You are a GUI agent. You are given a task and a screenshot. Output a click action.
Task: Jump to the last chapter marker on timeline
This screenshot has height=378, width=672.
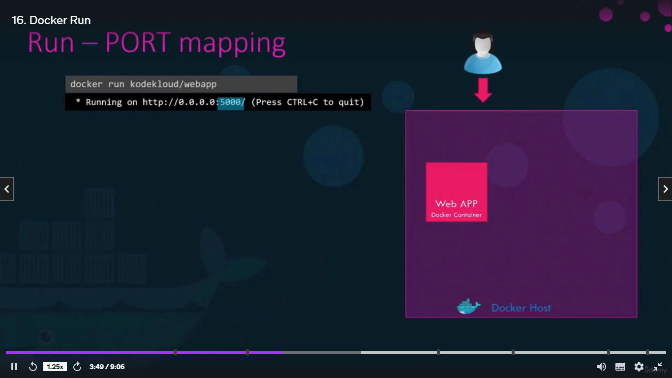[x=647, y=352]
